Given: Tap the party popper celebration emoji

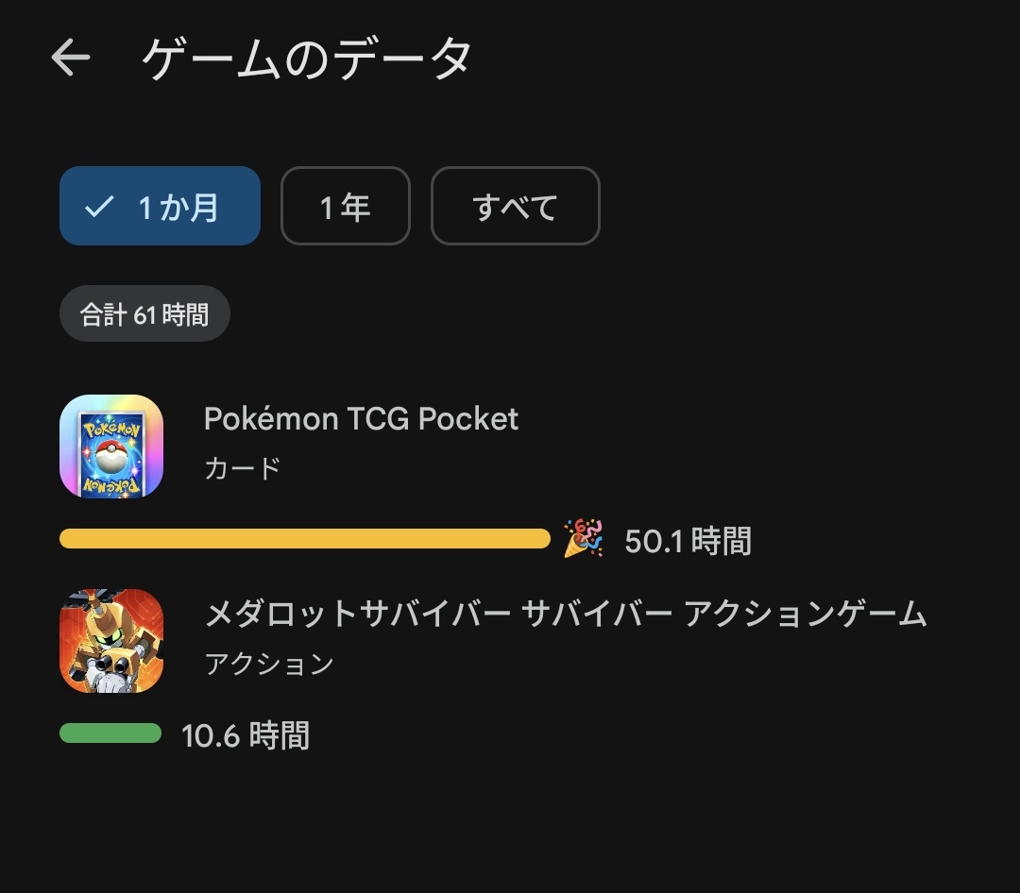Looking at the screenshot, I should click(583, 538).
